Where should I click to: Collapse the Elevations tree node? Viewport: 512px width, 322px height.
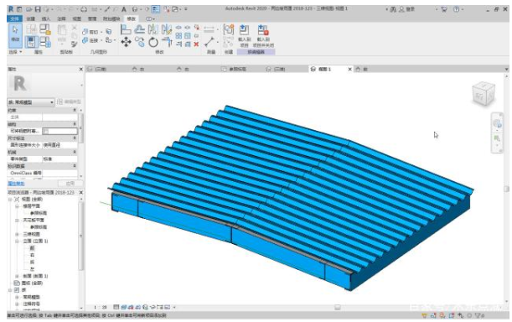pyautogui.click(x=17, y=241)
